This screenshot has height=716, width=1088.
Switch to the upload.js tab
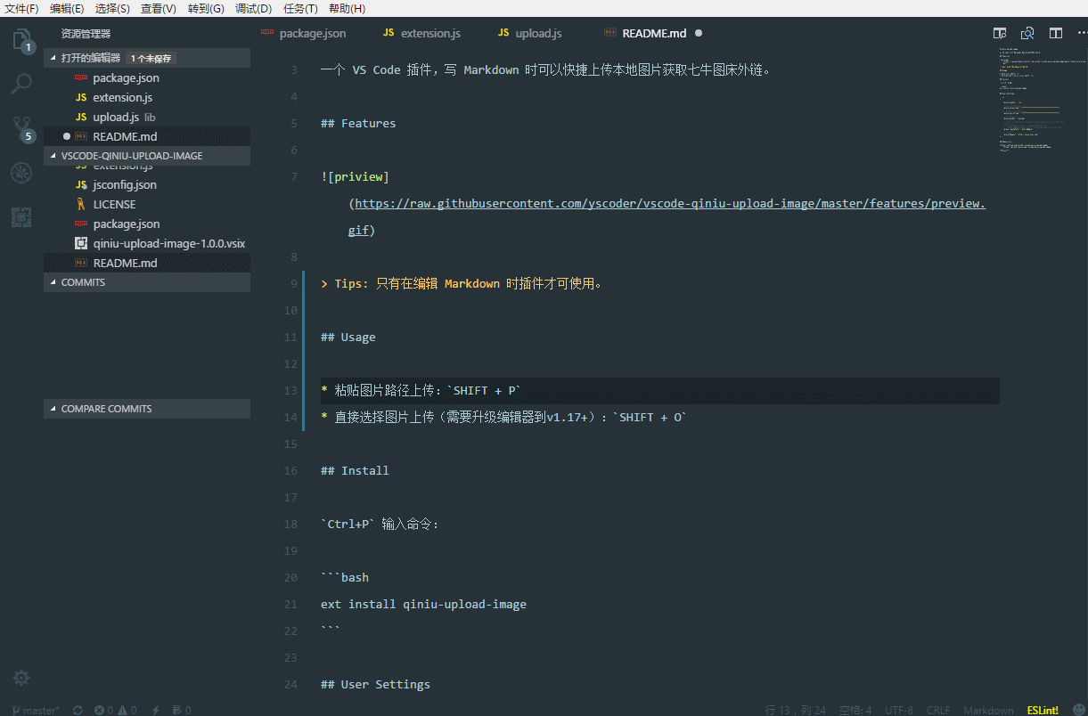pyautogui.click(x=529, y=33)
